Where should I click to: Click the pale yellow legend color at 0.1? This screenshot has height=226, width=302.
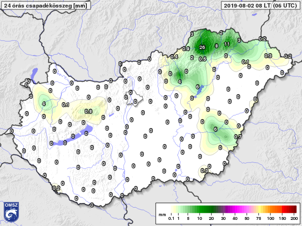(x=172, y=209)
